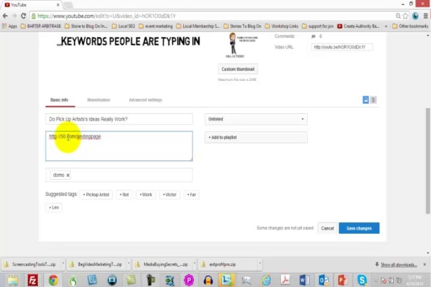431x287 pixels.
Task: Add the suggested tag Not
Action: [x=124, y=195]
